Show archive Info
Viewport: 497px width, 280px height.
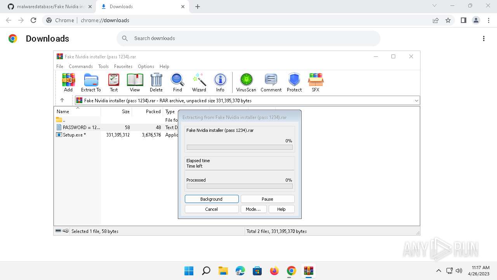[x=220, y=82]
